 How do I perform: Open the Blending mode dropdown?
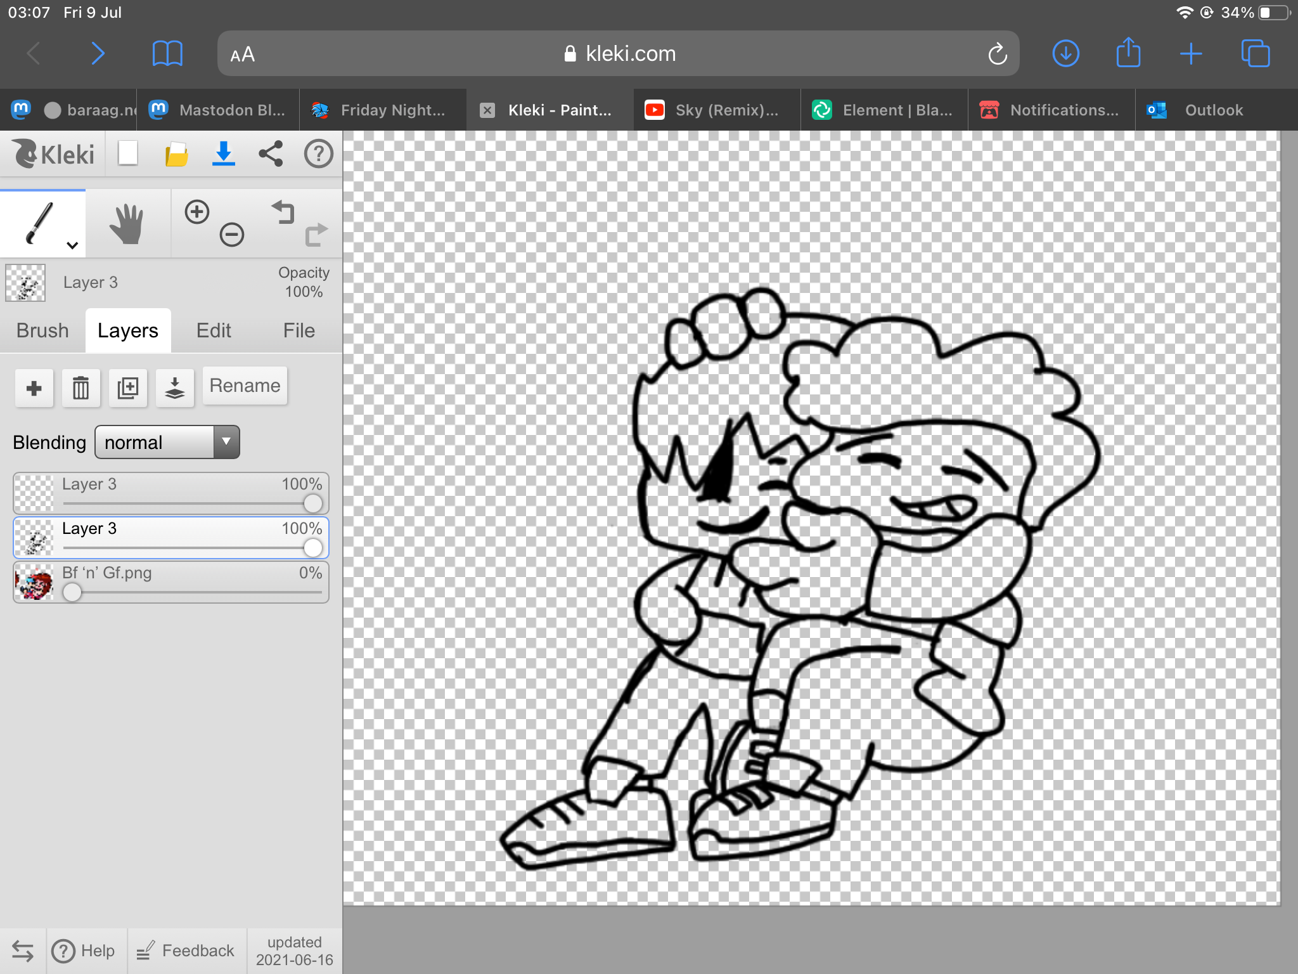(167, 442)
